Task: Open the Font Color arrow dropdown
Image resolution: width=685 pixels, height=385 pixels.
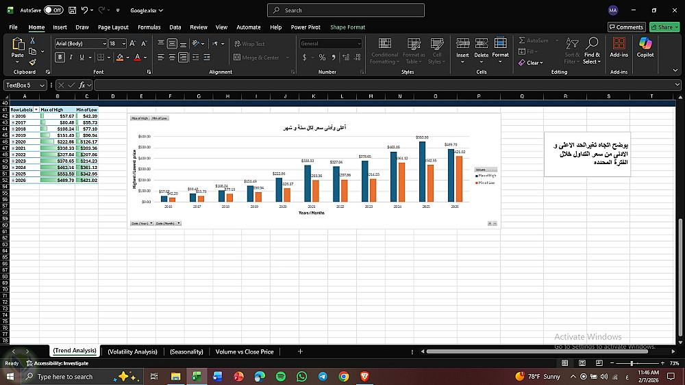Action: pyautogui.click(x=145, y=57)
